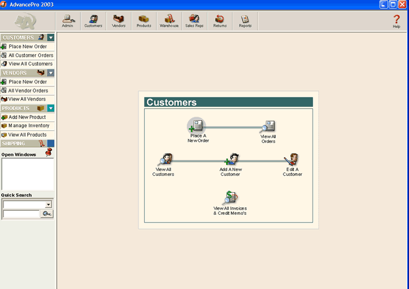The height and width of the screenshot is (289, 409).
Task: Open the Returns toolbar icon
Action: [220, 21]
